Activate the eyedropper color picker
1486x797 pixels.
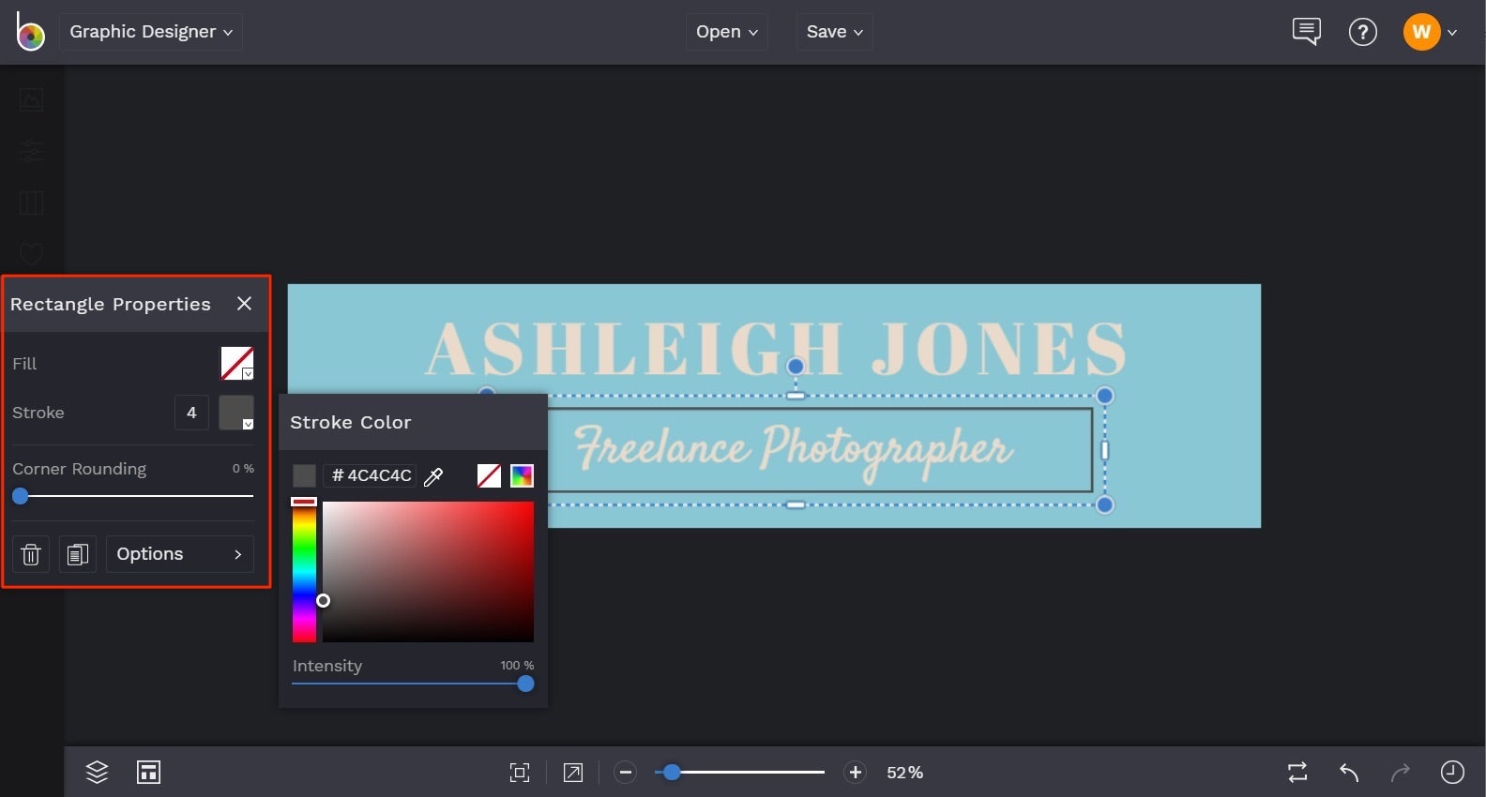pos(433,476)
